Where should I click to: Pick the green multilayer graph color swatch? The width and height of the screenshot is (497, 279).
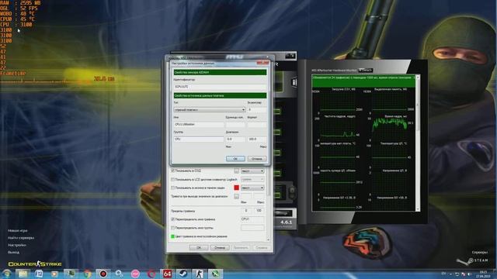tap(172, 236)
